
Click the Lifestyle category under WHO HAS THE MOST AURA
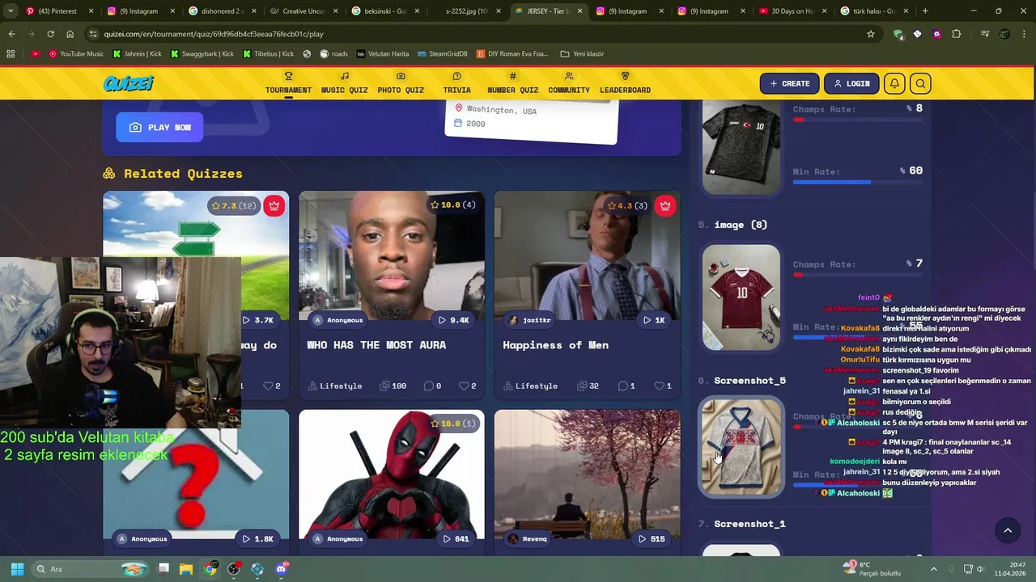(x=334, y=386)
